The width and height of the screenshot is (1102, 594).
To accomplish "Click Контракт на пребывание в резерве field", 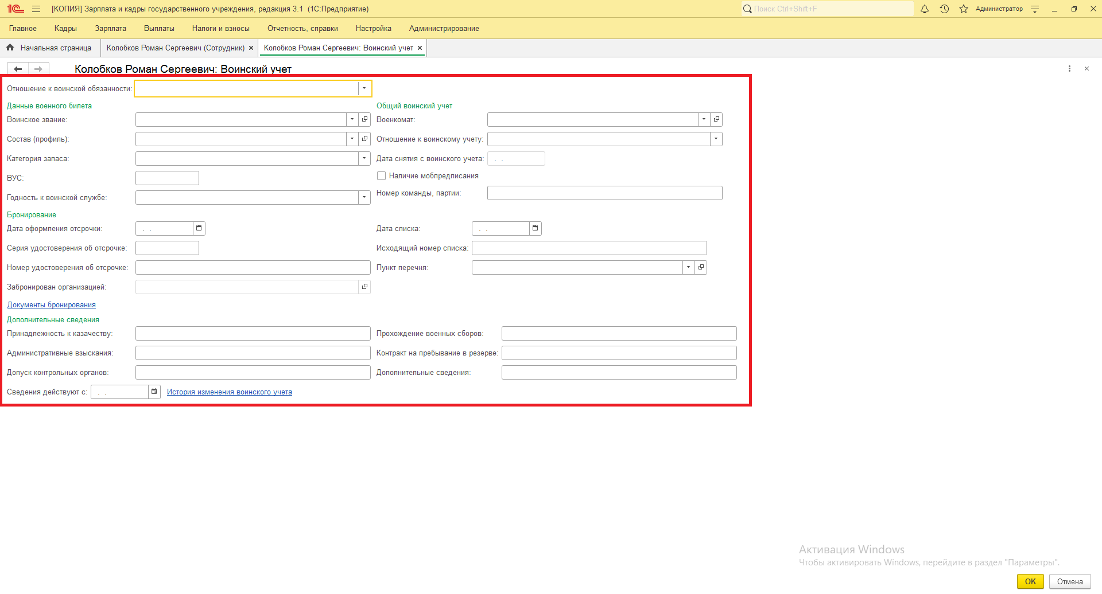I will tap(619, 353).
